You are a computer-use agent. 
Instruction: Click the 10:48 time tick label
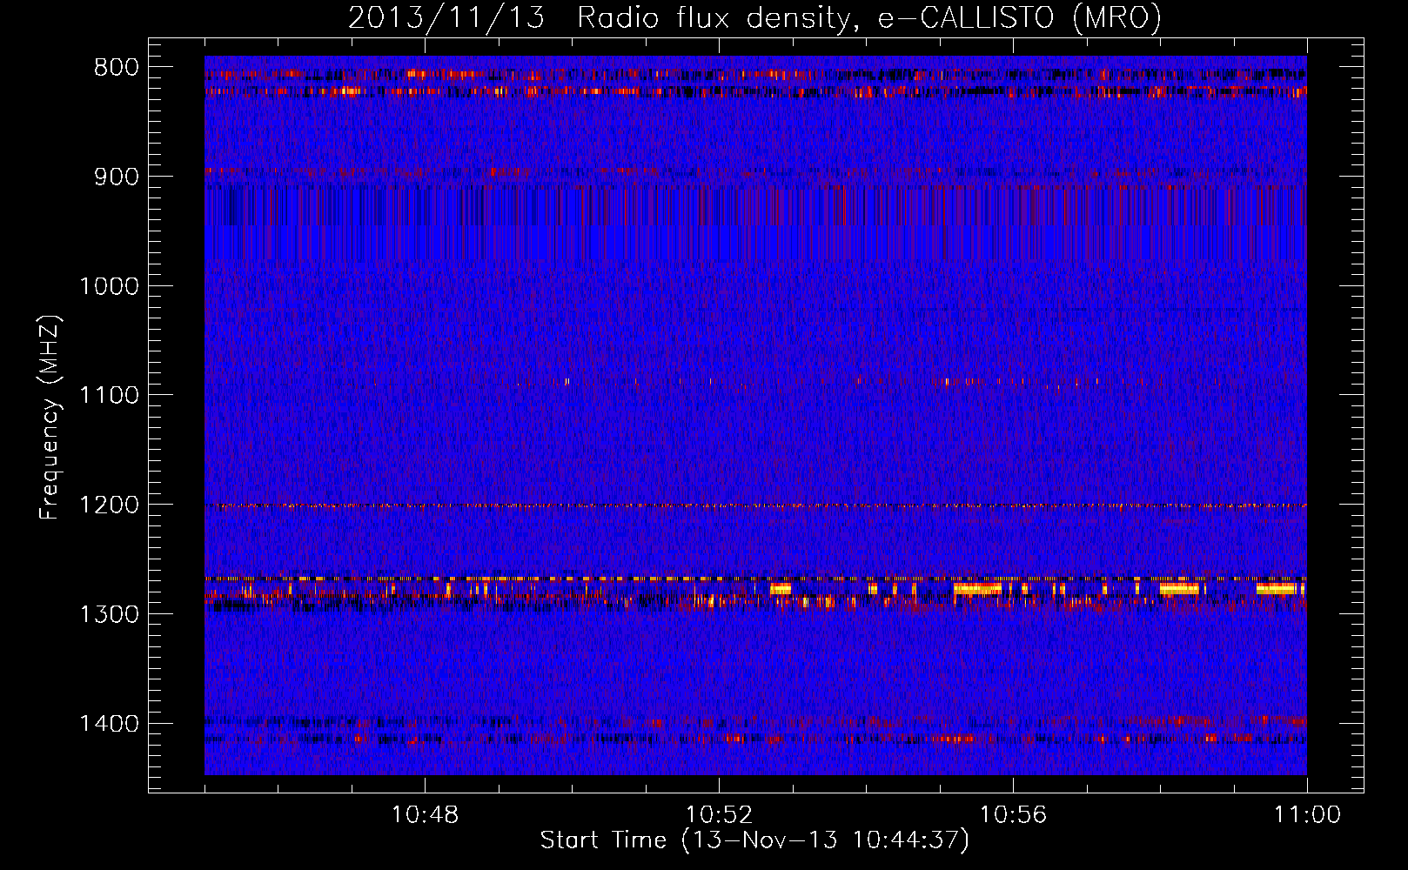coord(425,815)
